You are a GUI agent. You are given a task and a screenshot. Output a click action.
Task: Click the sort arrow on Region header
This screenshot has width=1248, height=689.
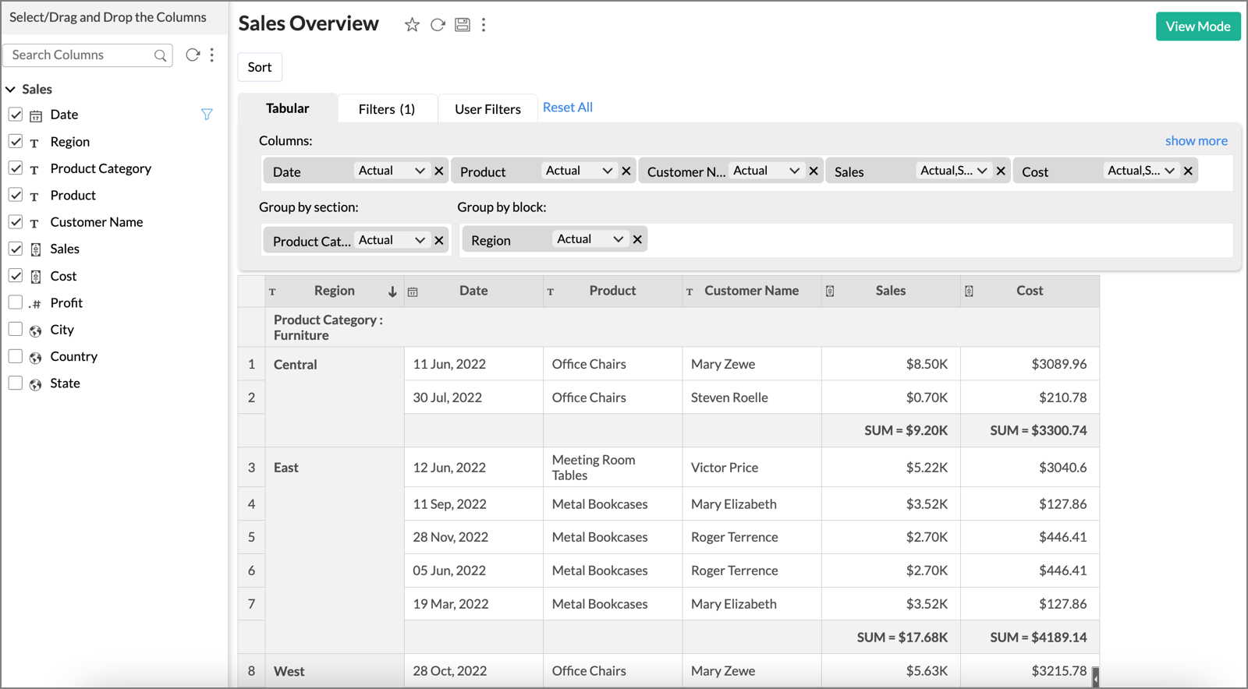[392, 291]
